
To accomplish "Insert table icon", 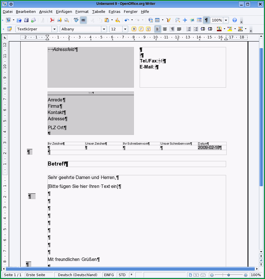I will tap(157, 20).
